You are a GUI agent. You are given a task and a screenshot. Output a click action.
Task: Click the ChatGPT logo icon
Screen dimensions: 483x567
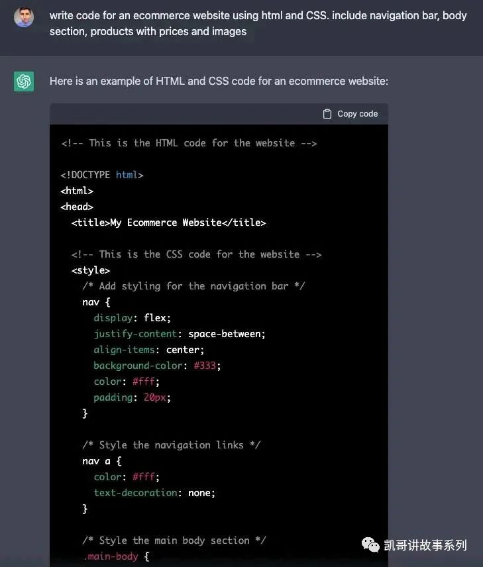[x=24, y=81]
